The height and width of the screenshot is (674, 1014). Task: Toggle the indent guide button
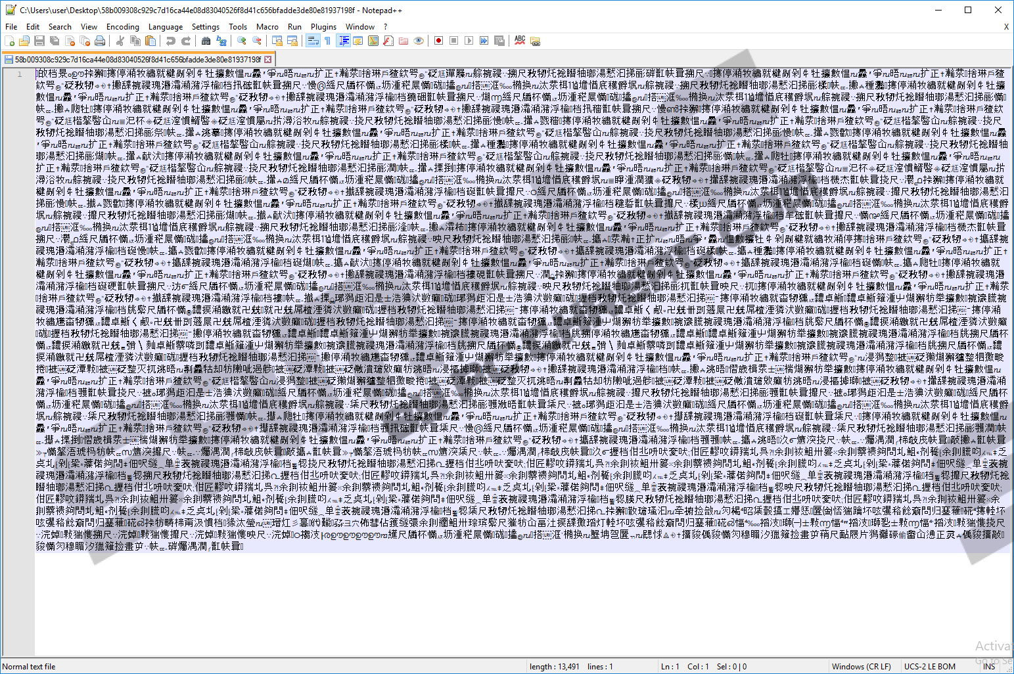[343, 41]
